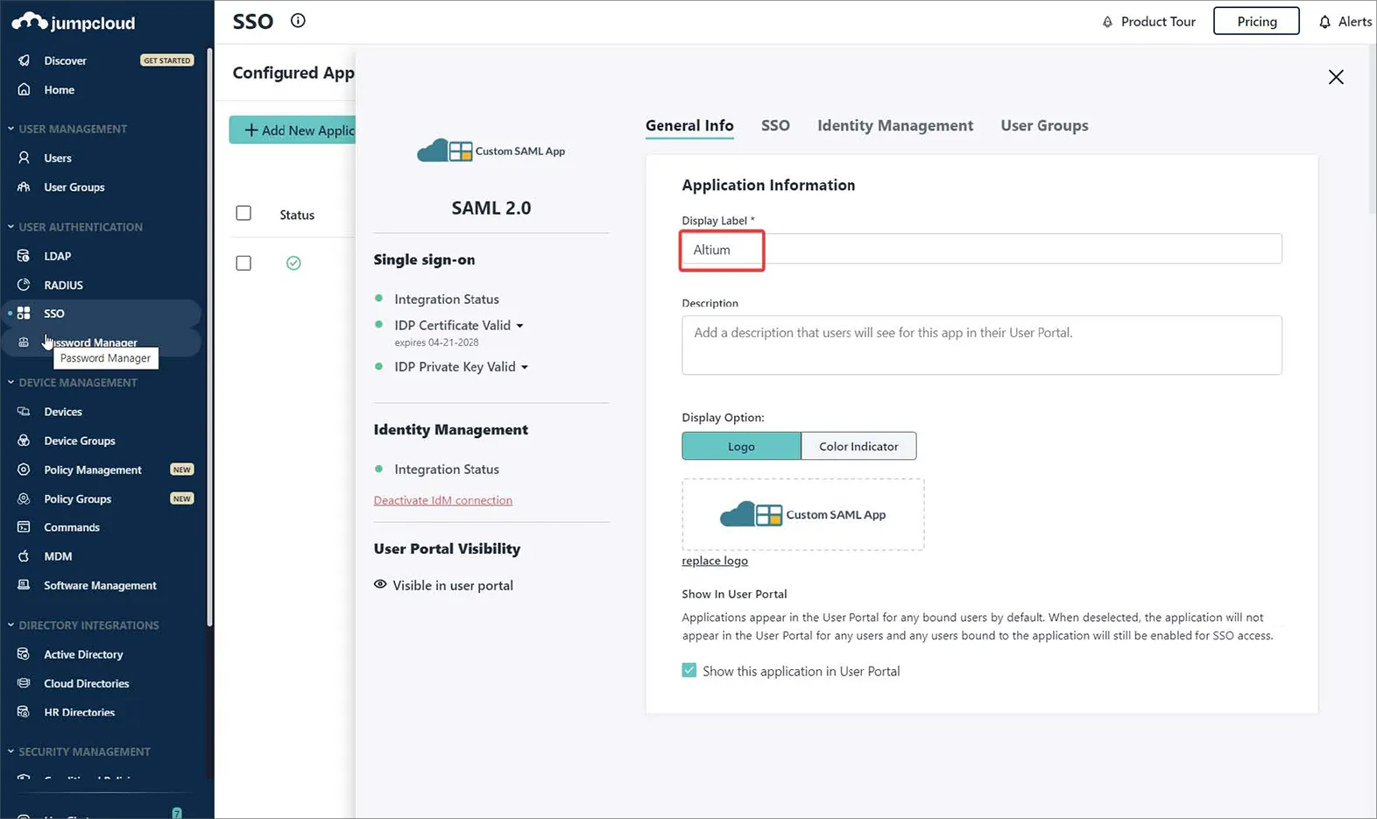Expand the IDP Private Key Valid dropdown

[x=525, y=368]
